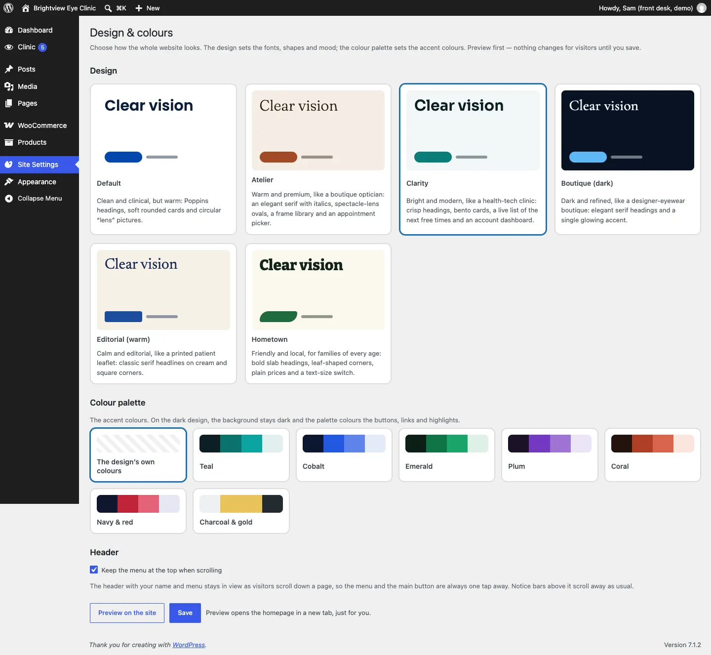This screenshot has height=655, width=711.
Task: Select the Teal colour palette
Action: coord(241,455)
